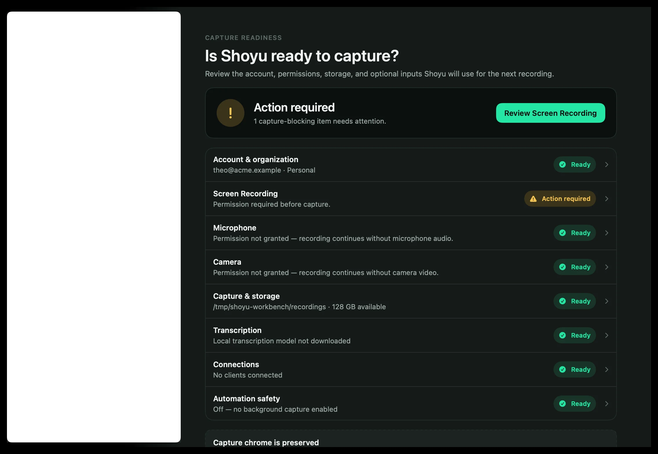The height and width of the screenshot is (454, 658).
Task: Click the Ready badge for Capture & storage
Action: [x=575, y=301]
